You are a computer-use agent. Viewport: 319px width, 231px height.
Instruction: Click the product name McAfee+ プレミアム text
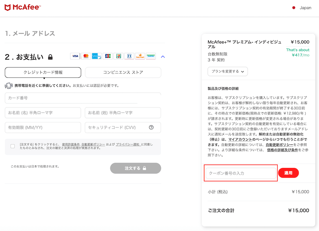pos(244,44)
